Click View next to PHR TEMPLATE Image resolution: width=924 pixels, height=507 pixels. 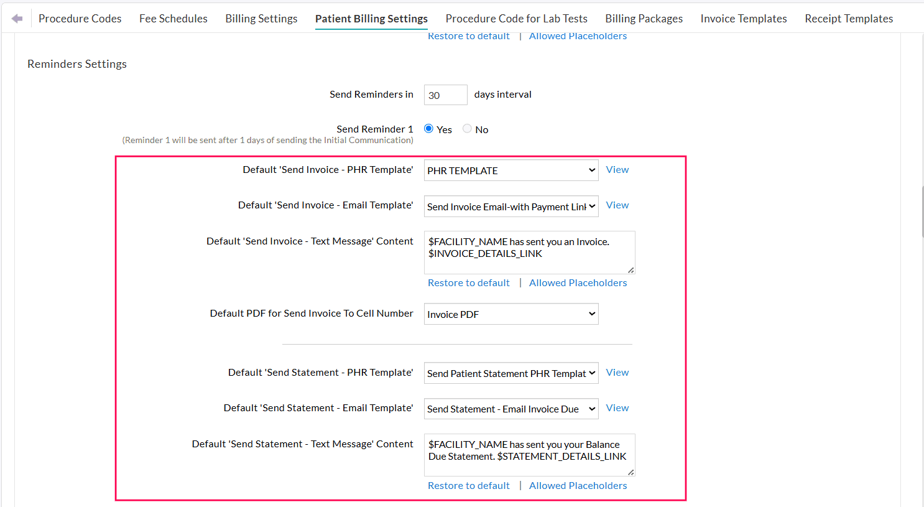tap(617, 169)
